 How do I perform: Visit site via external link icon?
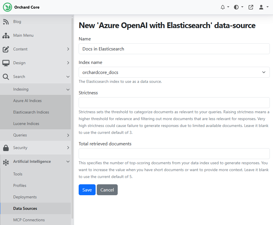coord(251,7)
